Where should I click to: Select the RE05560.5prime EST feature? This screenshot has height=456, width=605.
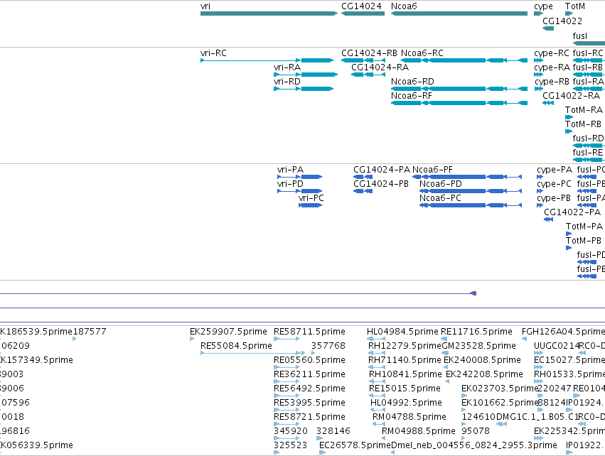coord(287,367)
